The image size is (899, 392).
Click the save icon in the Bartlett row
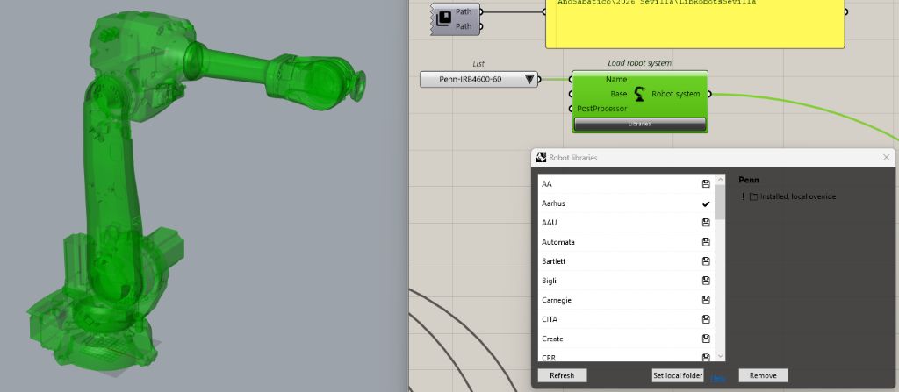(x=706, y=261)
